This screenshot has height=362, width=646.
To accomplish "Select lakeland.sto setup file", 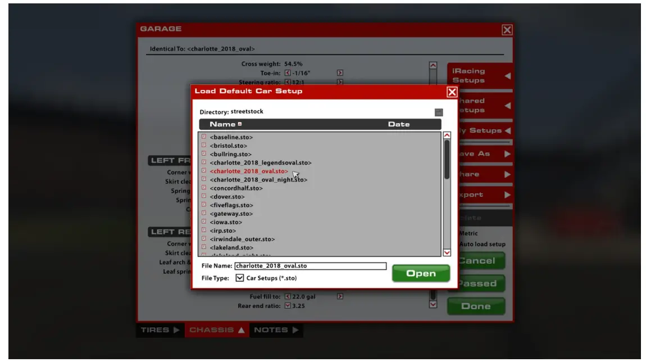I will click(x=231, y=248).
